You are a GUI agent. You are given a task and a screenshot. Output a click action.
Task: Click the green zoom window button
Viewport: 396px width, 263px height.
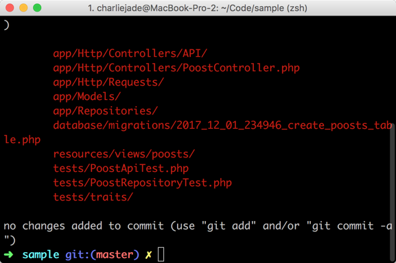[37, 8]
